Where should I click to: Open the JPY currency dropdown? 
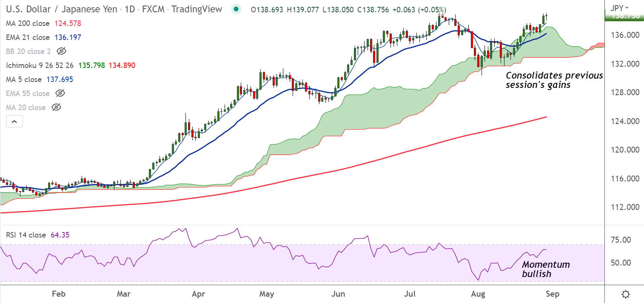[x=619, y=8]
